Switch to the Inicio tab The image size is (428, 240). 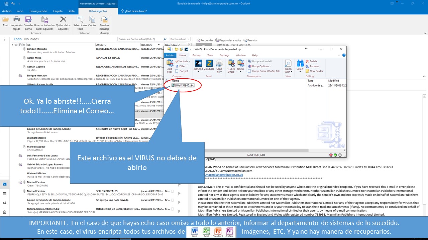click(20, 11)
